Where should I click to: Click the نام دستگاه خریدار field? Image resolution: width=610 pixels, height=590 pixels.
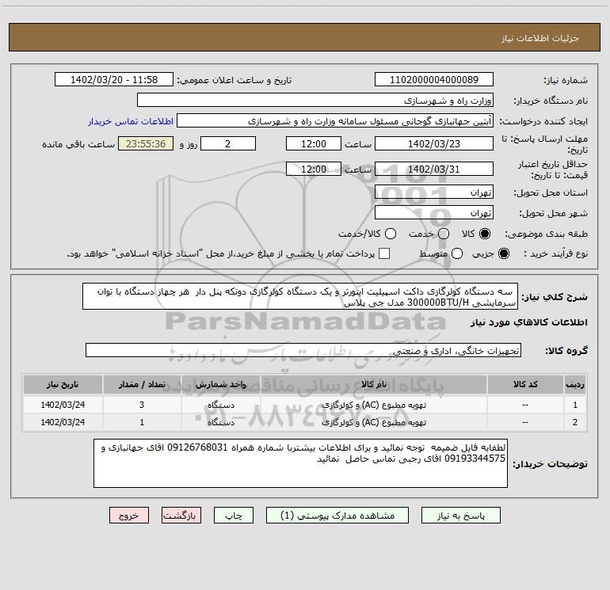315,101
